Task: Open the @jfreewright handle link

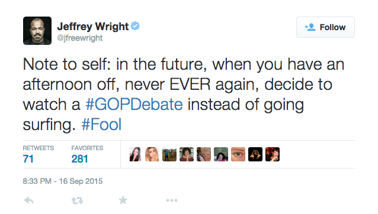Action: pyautogui.click(x=80, y=38)
